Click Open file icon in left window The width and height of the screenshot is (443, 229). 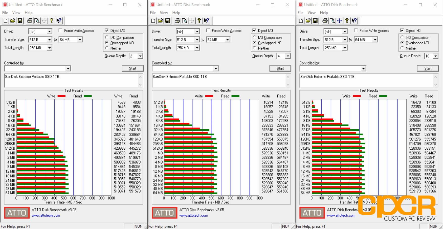pyautogui.click(x=13, y=21)
